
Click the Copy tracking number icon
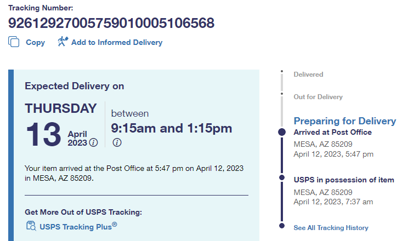[x=14, y=42]
